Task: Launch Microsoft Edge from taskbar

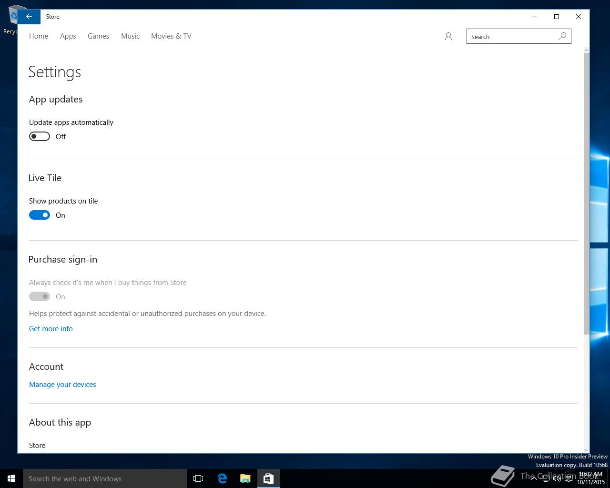Action: (222, 478)
